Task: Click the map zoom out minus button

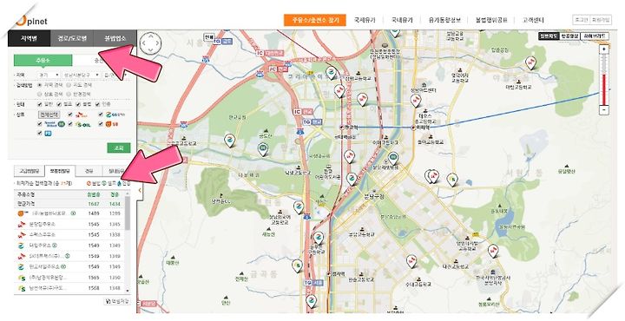Action: click(x=604, y=110)
